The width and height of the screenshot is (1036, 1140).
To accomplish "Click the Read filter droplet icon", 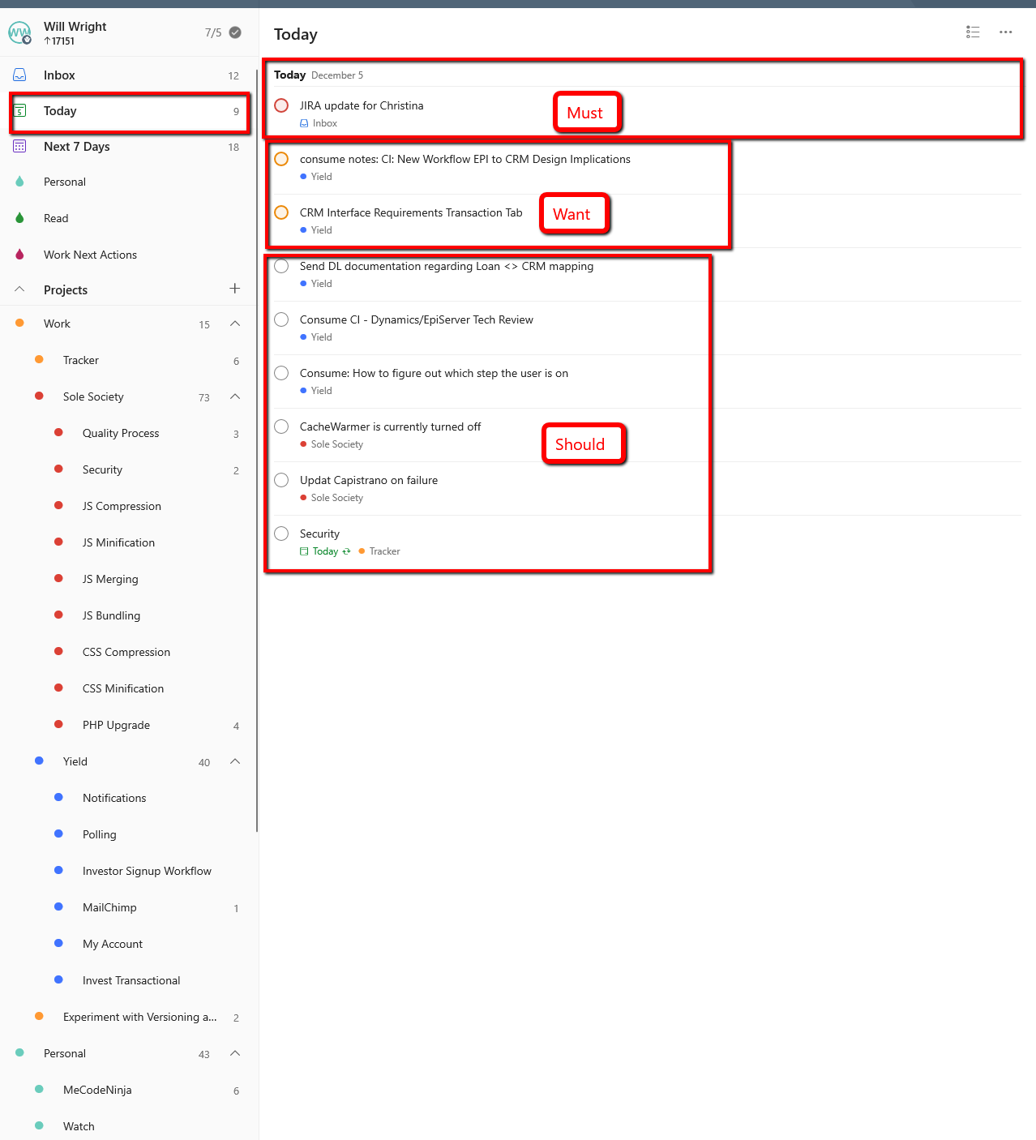I will [x=19, y=218].
